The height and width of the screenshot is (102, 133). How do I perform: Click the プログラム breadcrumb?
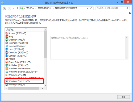(30, 8)
